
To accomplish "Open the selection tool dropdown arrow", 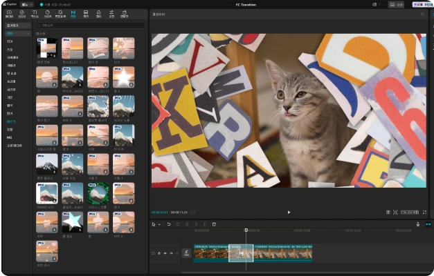I will point(159,225).
